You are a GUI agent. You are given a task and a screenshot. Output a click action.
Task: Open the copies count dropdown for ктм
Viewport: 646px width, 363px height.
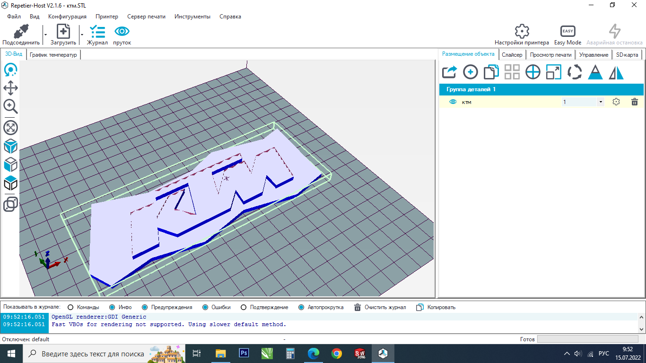601,102
